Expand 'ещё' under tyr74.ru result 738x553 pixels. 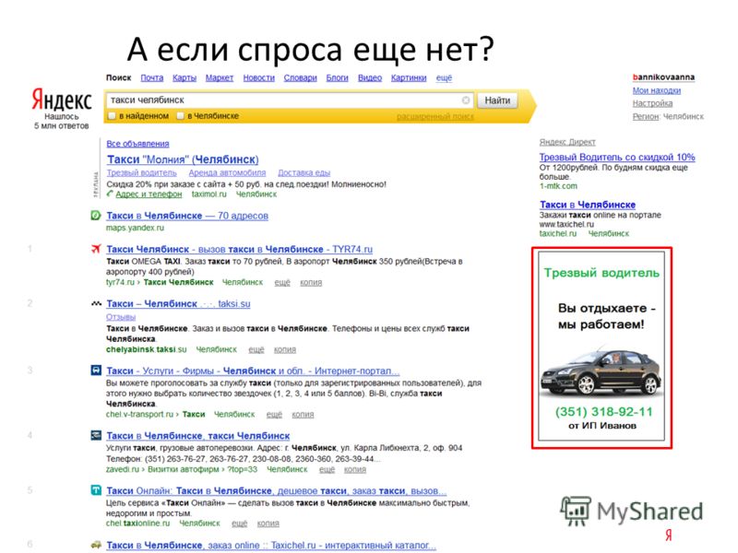click(282, 283)
